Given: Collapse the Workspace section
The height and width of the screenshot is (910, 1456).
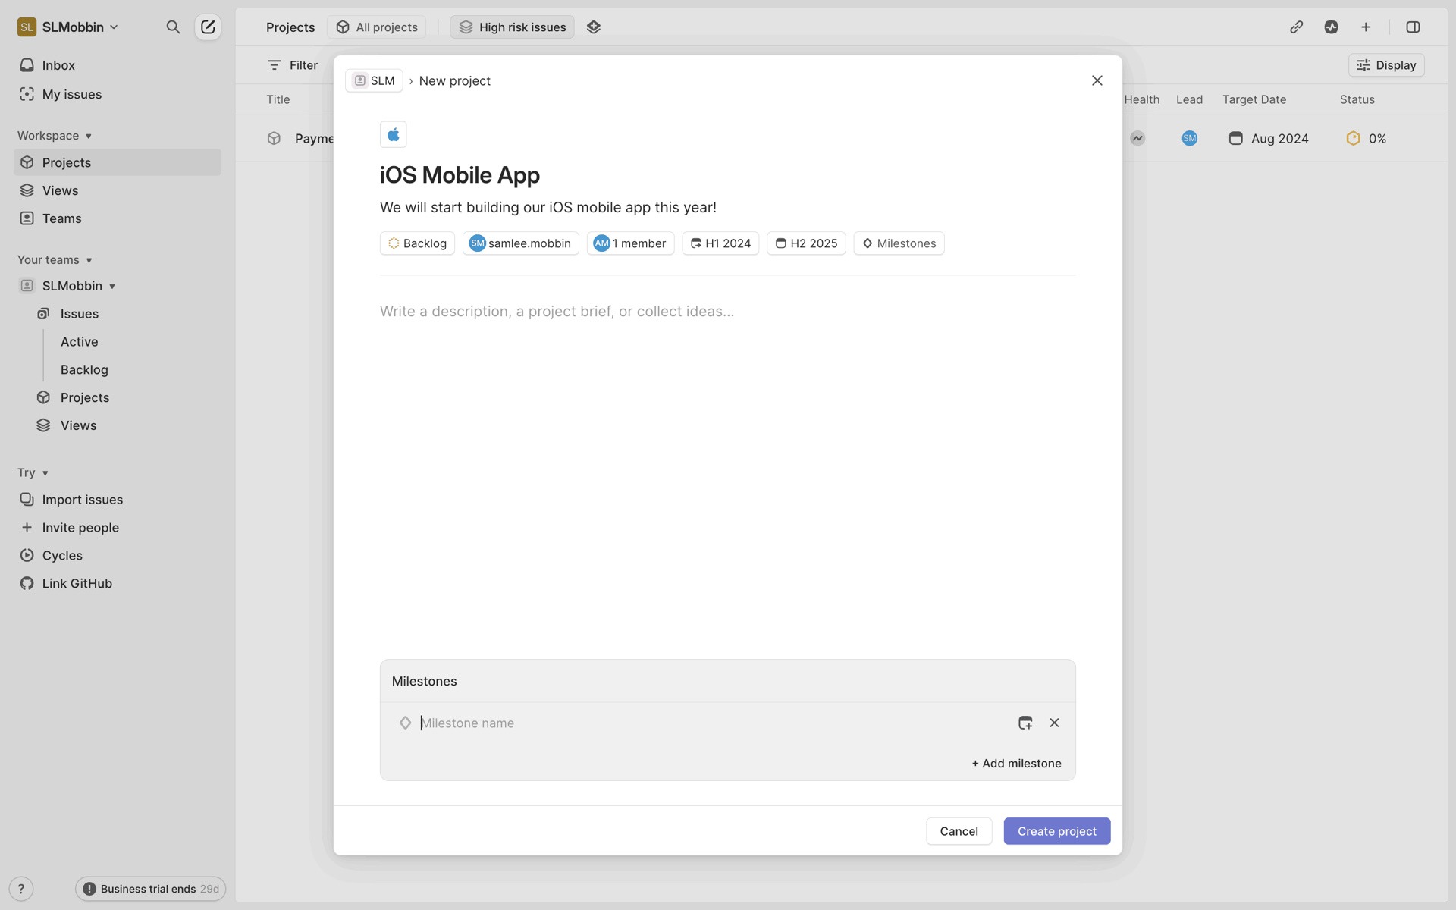Looking at the screenshot, I should coord(55,136).
